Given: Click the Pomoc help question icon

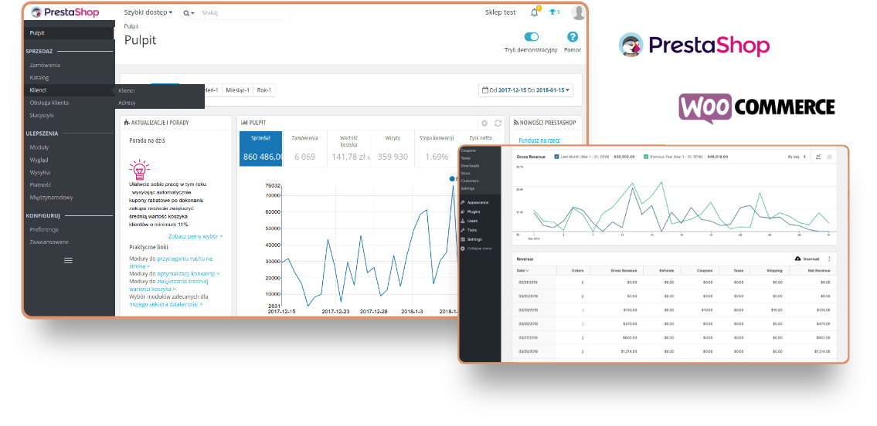Looking at the screenshot, I should point(573,37).
